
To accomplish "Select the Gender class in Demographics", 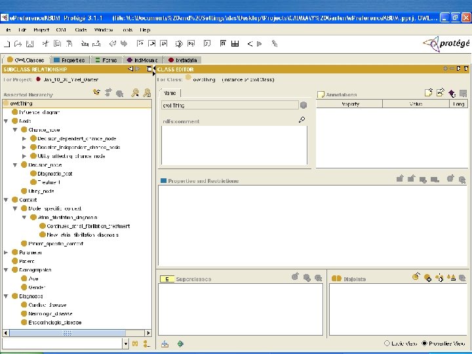I will (37, 288).
